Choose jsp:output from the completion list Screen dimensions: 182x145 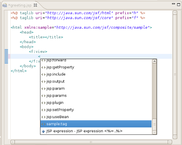pos(96,81)
